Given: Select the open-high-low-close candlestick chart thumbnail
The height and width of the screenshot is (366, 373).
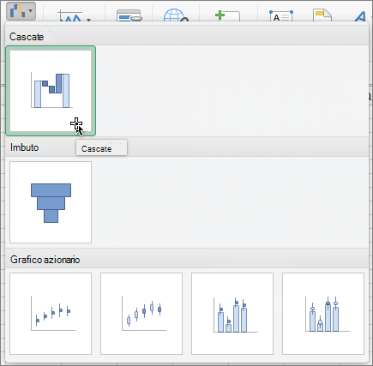Looking at the screenshot, I should 141,314.
